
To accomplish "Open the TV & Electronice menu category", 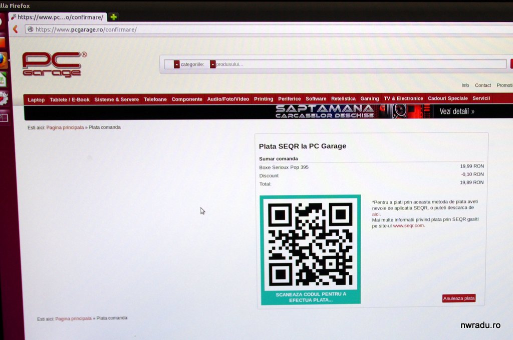I will click(403, 98).
